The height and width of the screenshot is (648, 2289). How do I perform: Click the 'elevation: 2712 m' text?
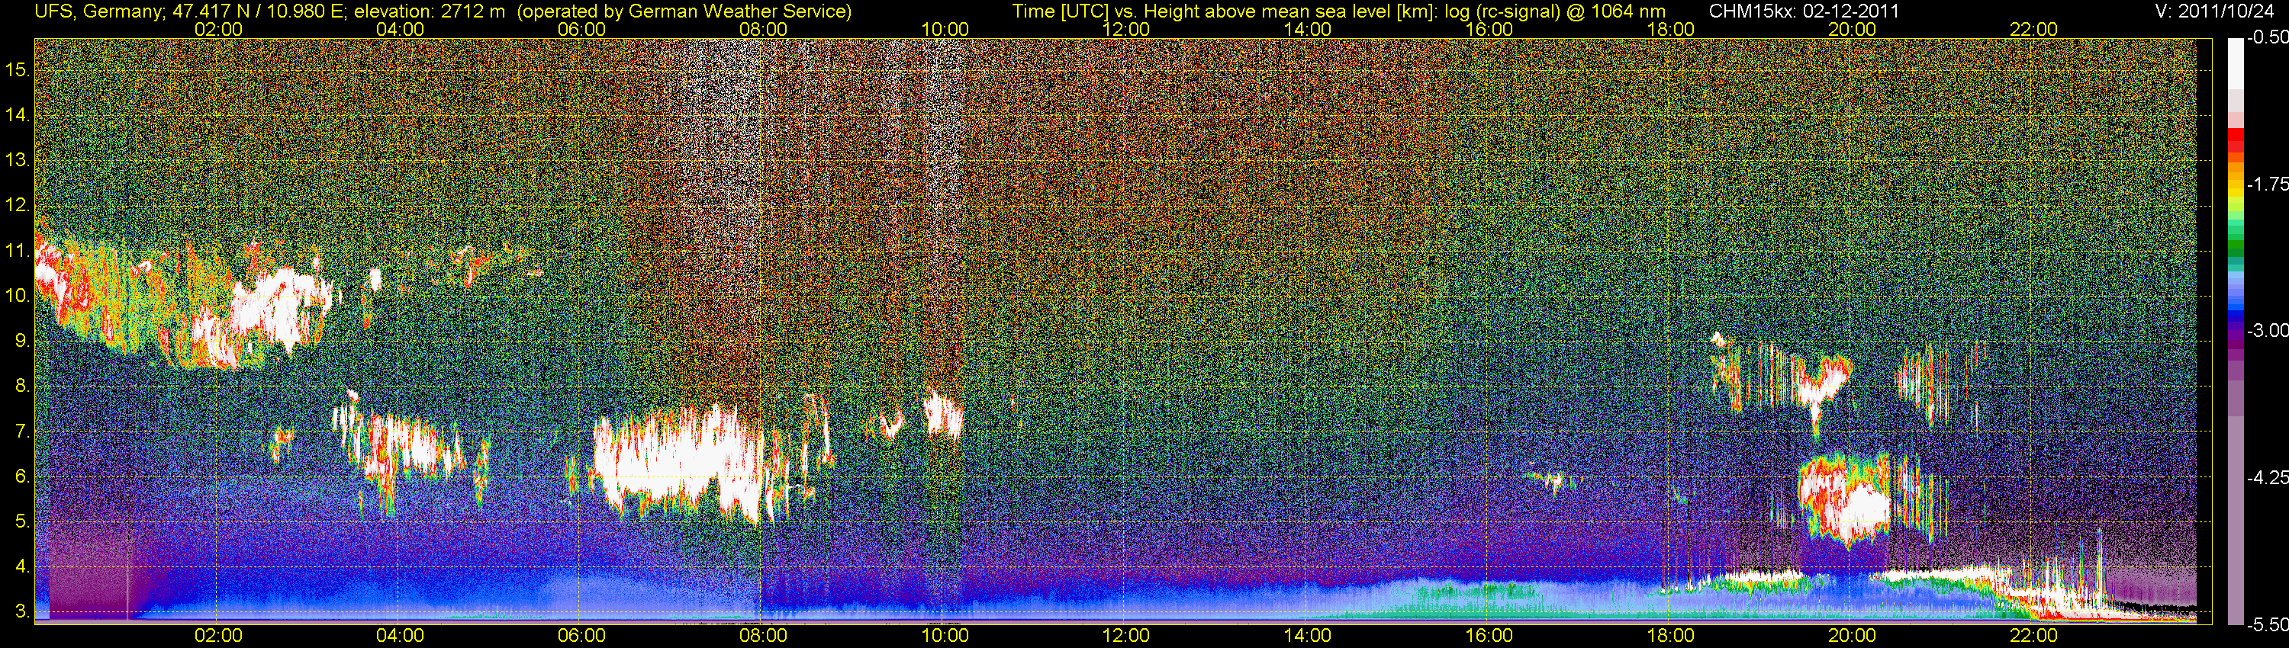[x=431, y=11]
